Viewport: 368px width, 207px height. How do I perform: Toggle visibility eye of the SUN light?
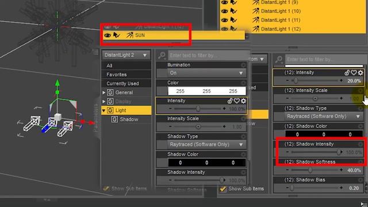tap(108, 35)
